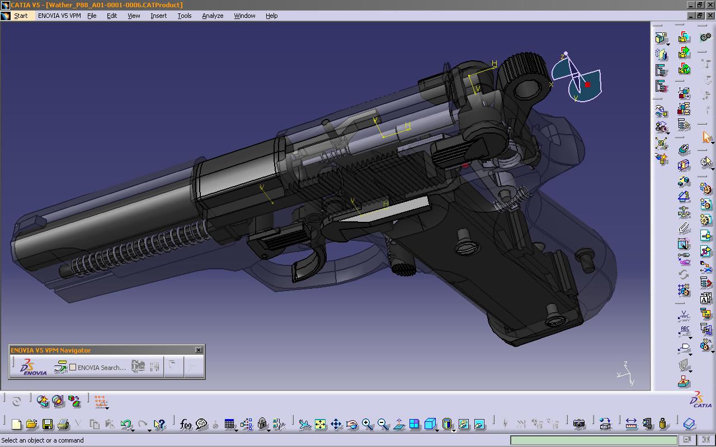Viewport: 716px width, 447px height.
Task: Select the Fit All In view icon
Action: point(320,425)
